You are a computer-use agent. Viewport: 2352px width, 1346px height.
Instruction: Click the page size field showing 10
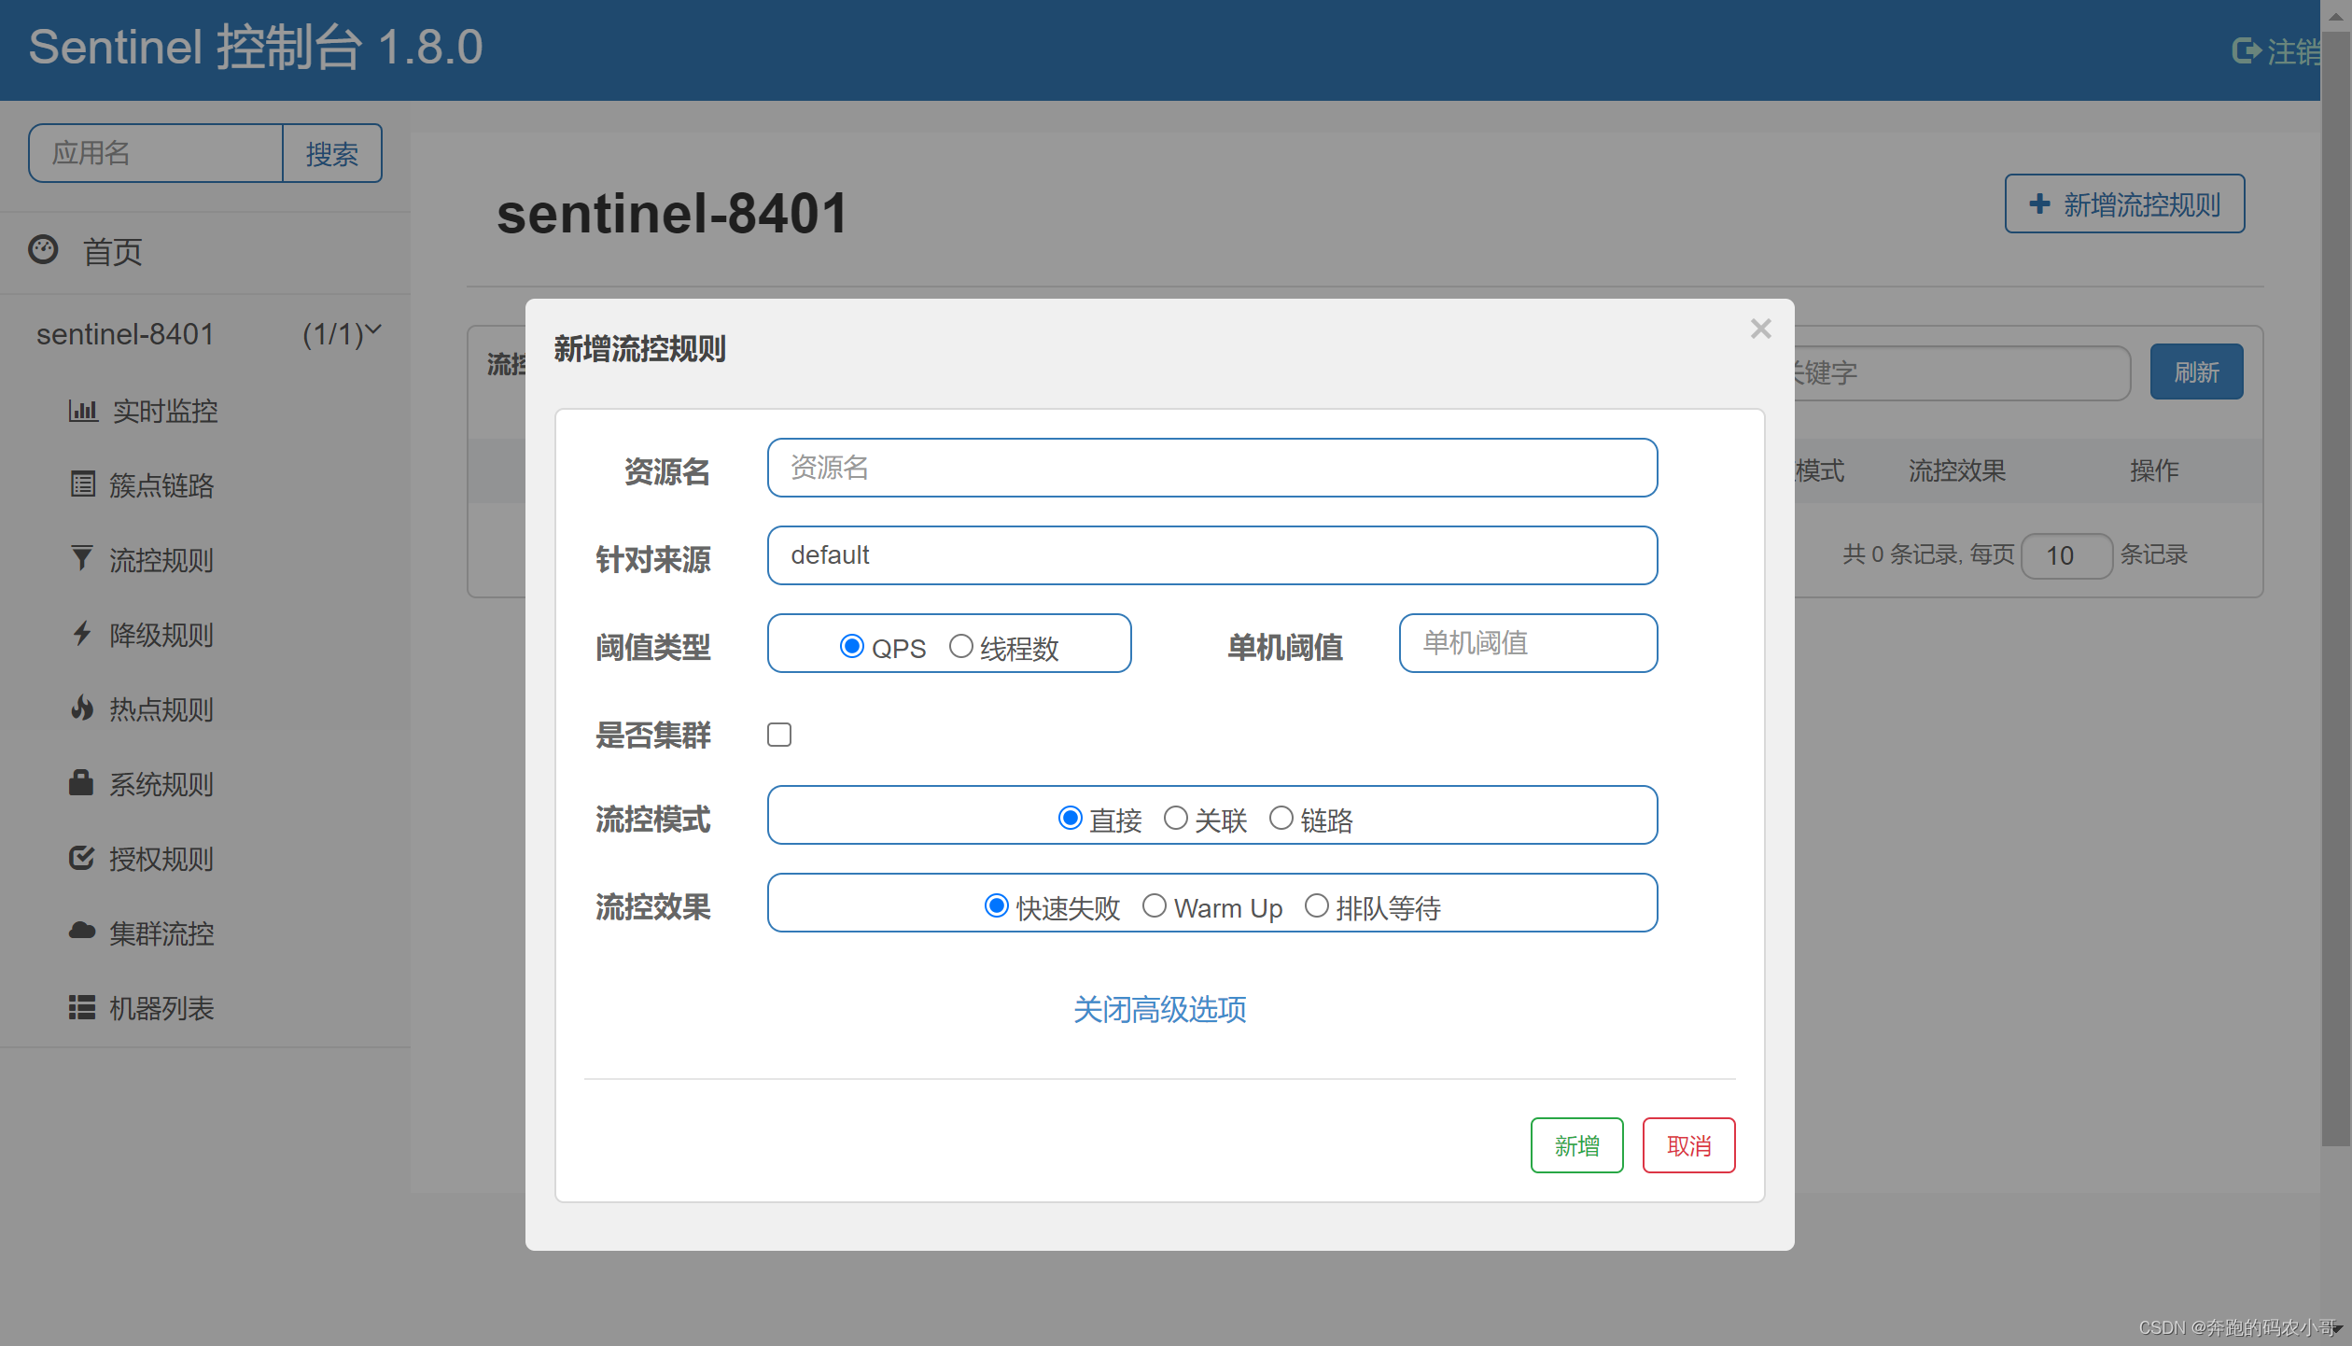(x=2067, y=555)
